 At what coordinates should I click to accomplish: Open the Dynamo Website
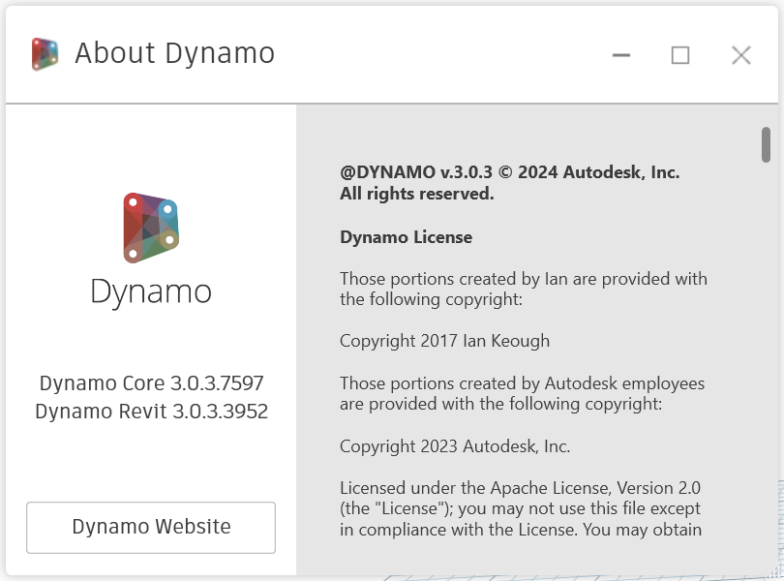coord(150,527)
